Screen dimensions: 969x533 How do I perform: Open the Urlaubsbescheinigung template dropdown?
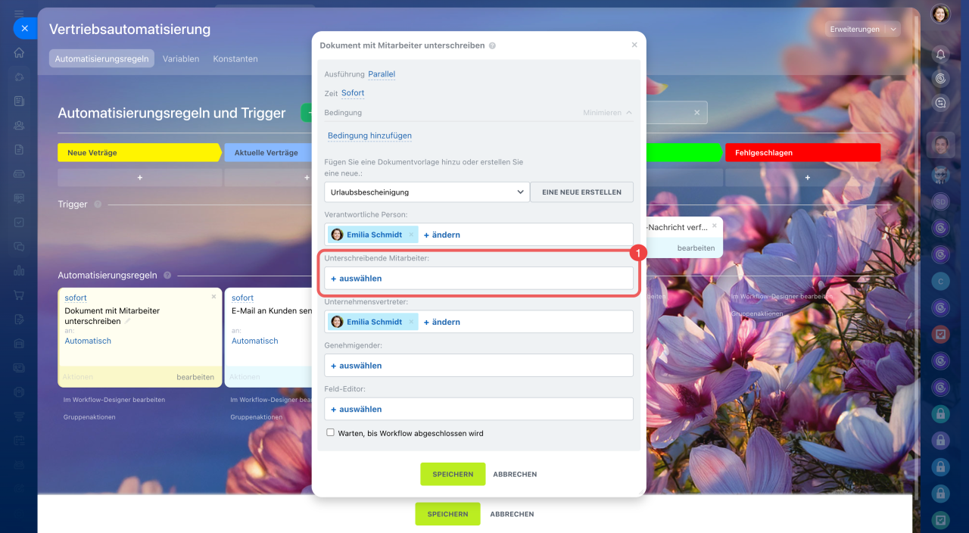(x=426, y=192)
